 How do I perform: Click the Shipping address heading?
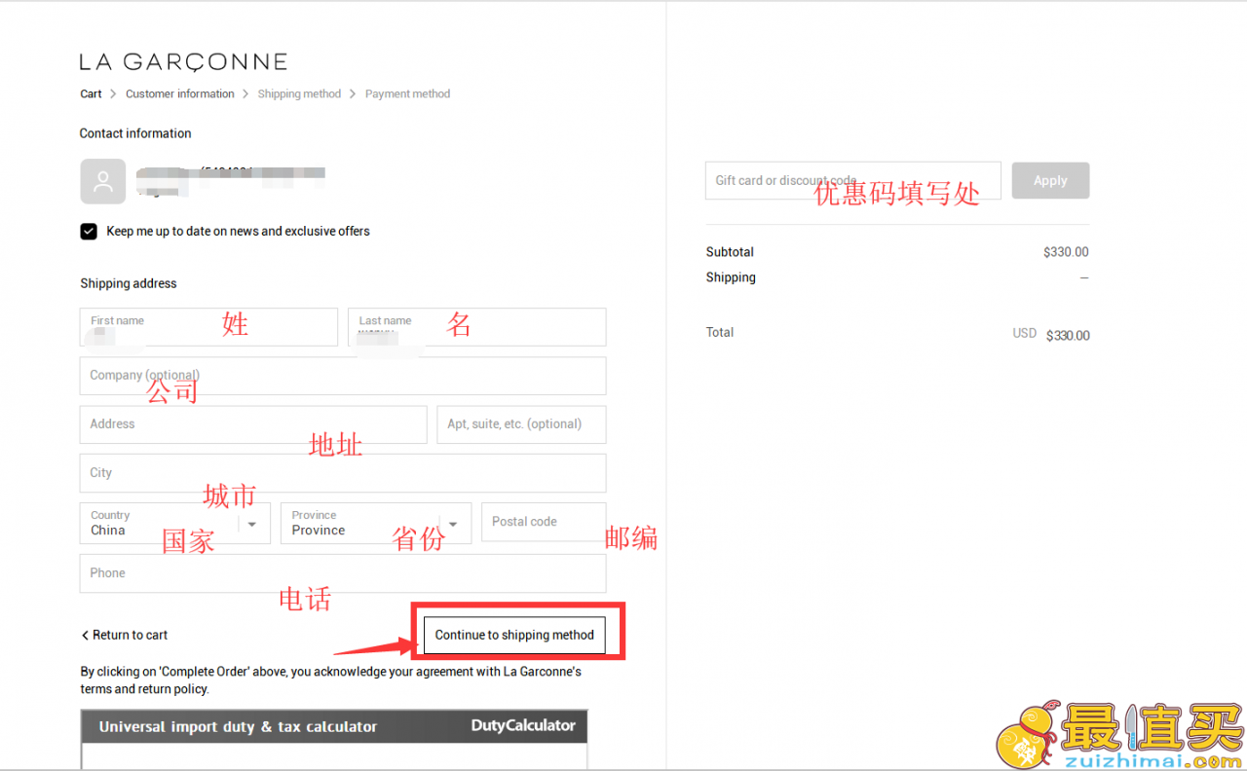129,284
